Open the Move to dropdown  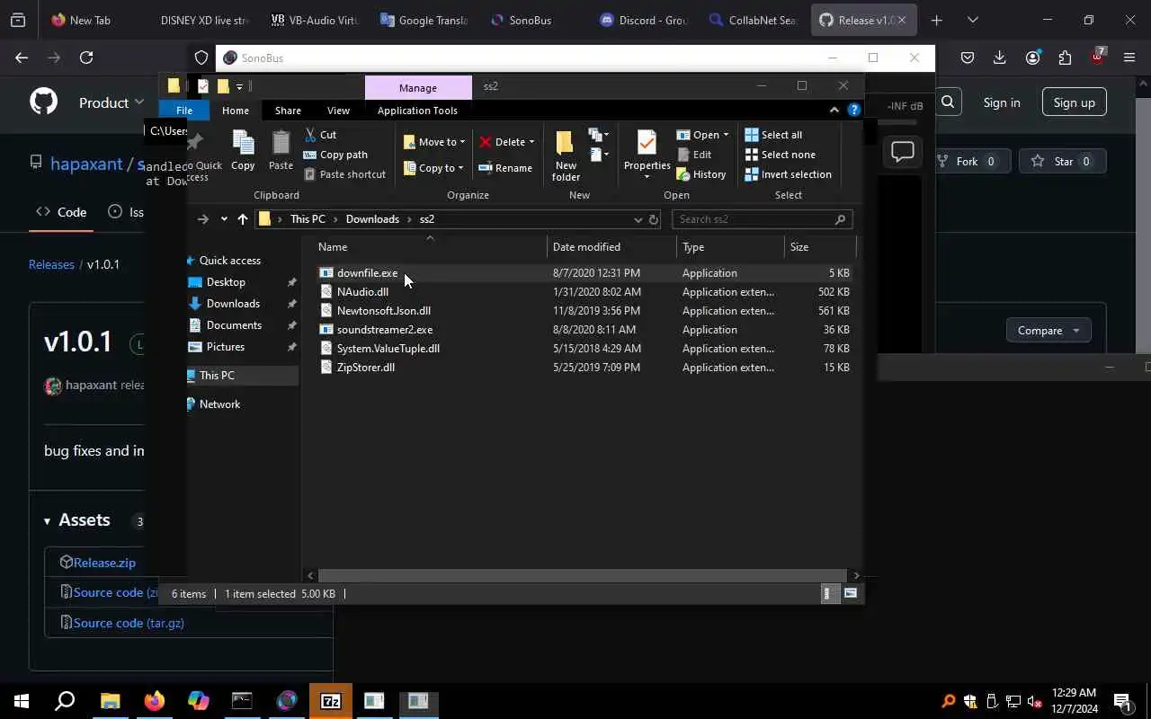(434, 142)
